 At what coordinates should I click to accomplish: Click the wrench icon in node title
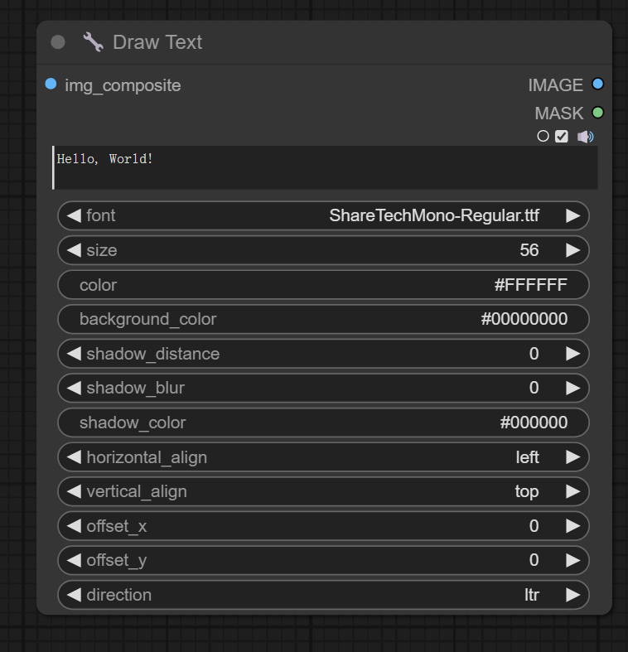click(x=93, y=42)
